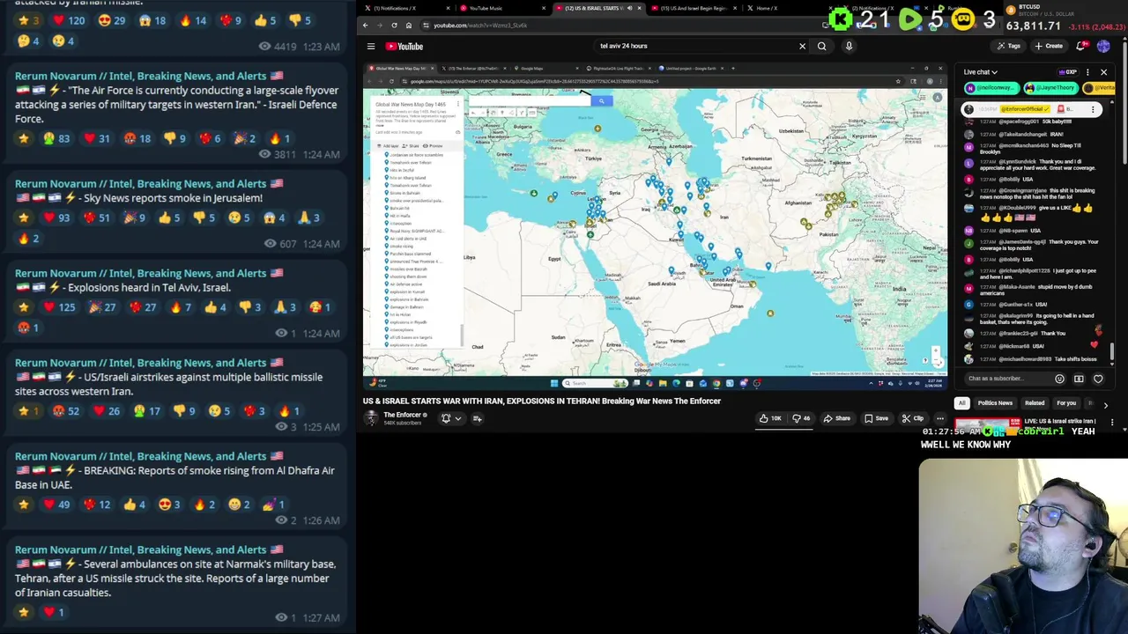
Task: Open emoji picker in live chat
Action: coord(1059,379)
